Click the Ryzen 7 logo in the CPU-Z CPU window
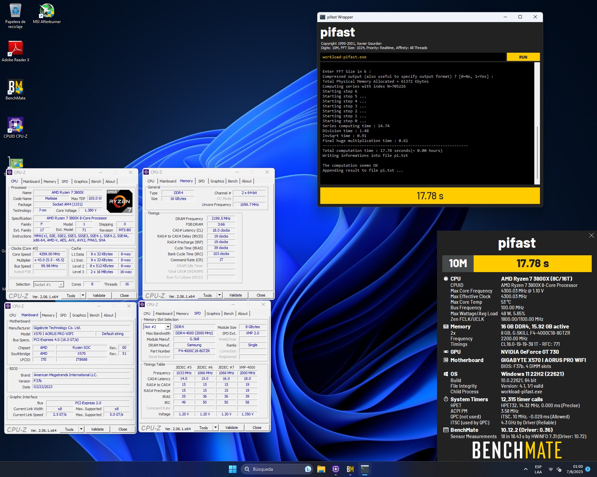The image size is (597, 477). coord(119,201)
